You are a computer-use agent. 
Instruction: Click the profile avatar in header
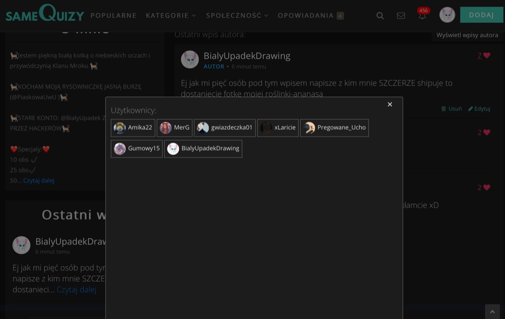click(x=447, y=15)
